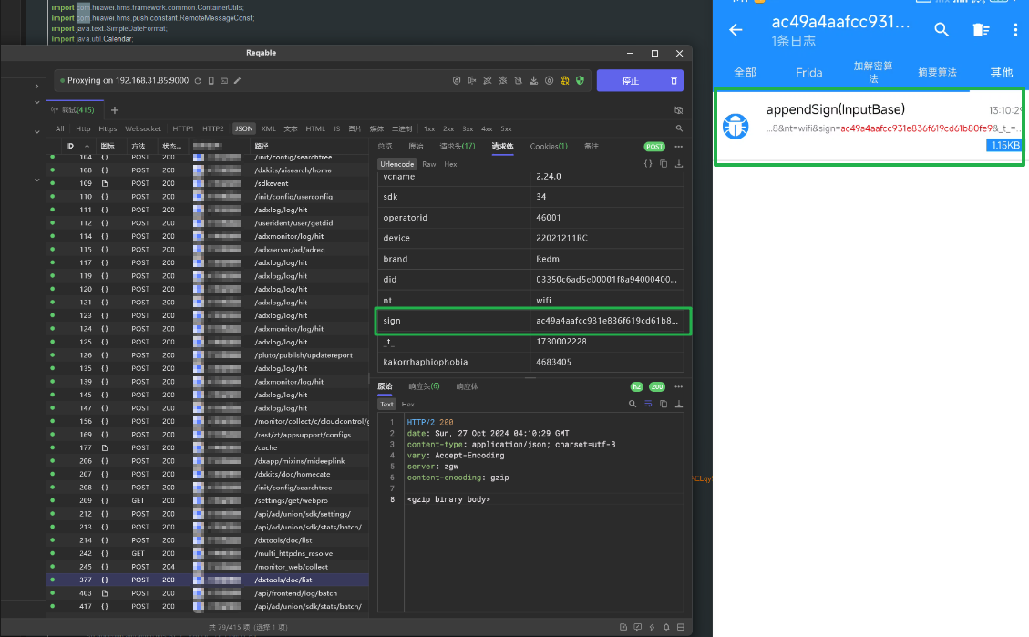Image resolution: width=1029 pixels, height=637 pixels.
Task: Toggle the layout icon in bottom status bar
Action: 681,627
